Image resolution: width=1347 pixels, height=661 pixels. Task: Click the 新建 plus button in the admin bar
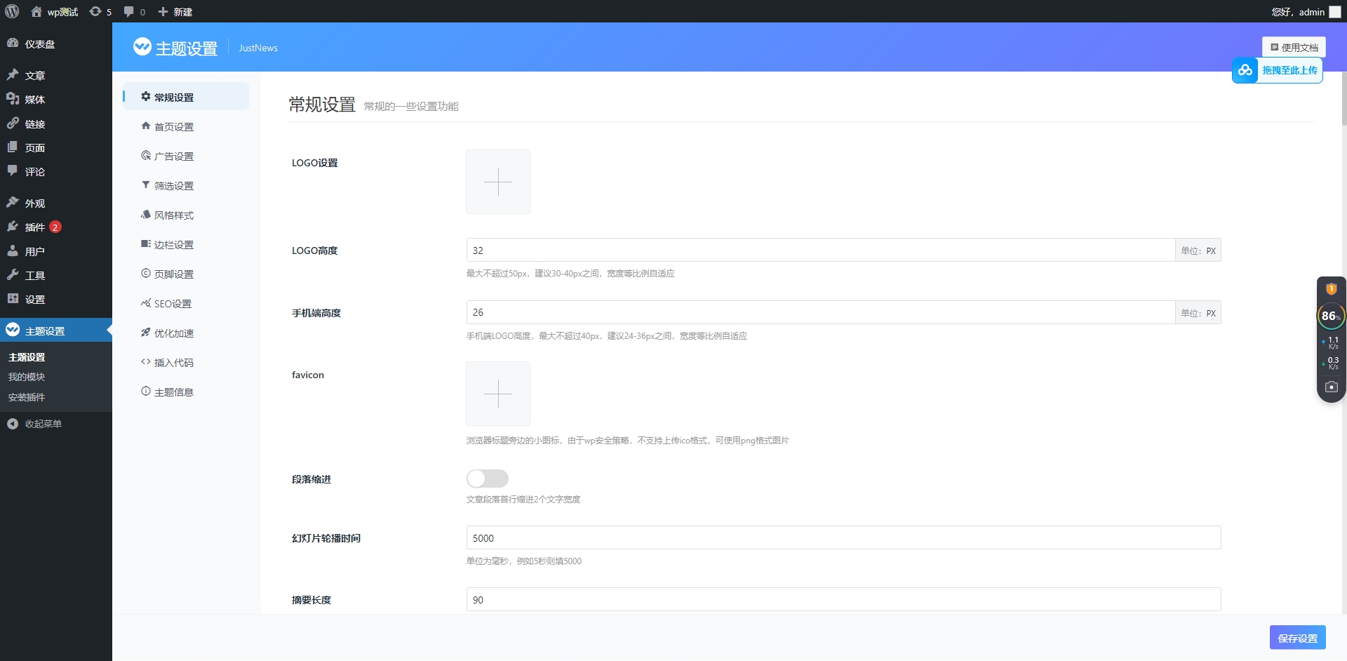(x=175, y=12)
